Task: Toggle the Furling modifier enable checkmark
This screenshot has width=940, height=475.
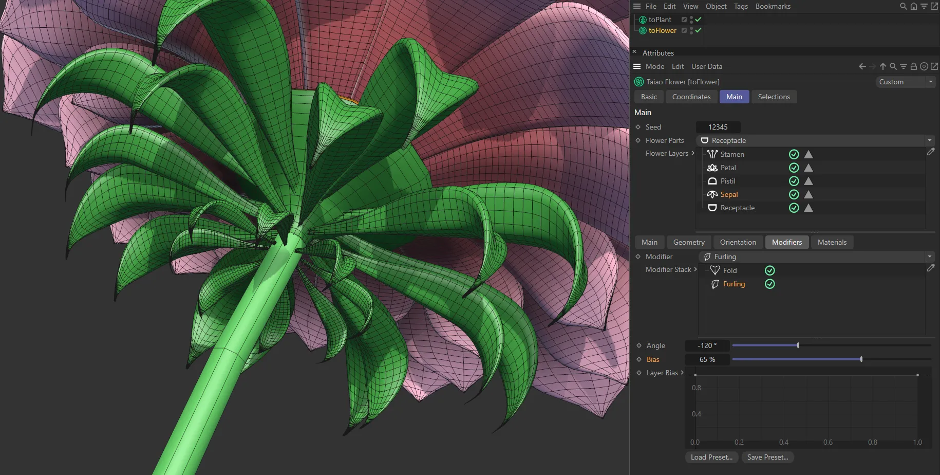Action: coord(769,284)
